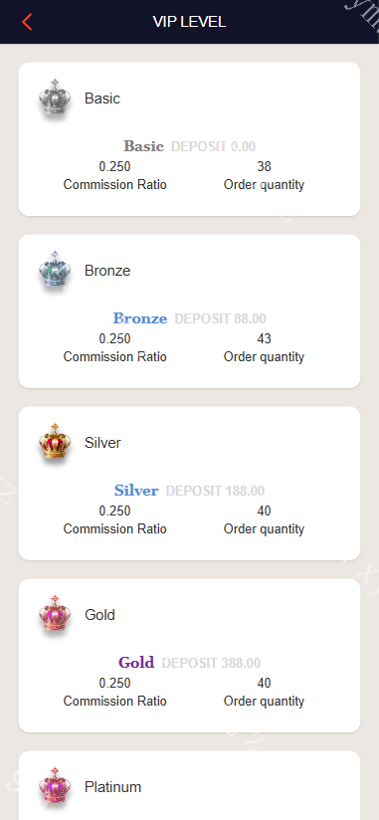Click the DEPOSIT 388.00 label
This screenshot has height=820, width=379.
click(x=211, y=663)
